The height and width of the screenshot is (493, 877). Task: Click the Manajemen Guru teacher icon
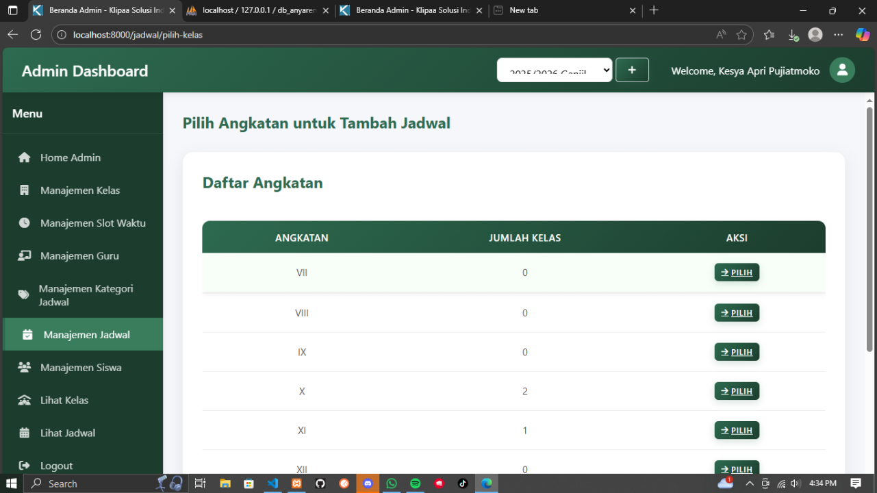point(25,256)
